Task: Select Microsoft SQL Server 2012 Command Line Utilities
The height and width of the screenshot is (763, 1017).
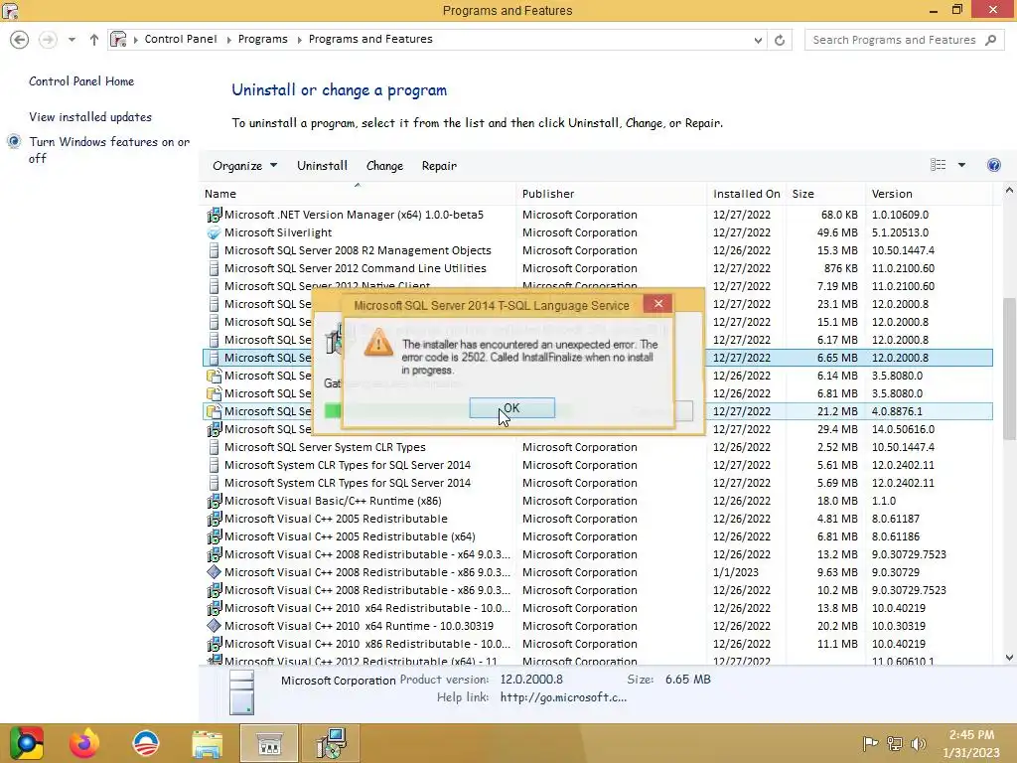Action: tap(597, 268)
